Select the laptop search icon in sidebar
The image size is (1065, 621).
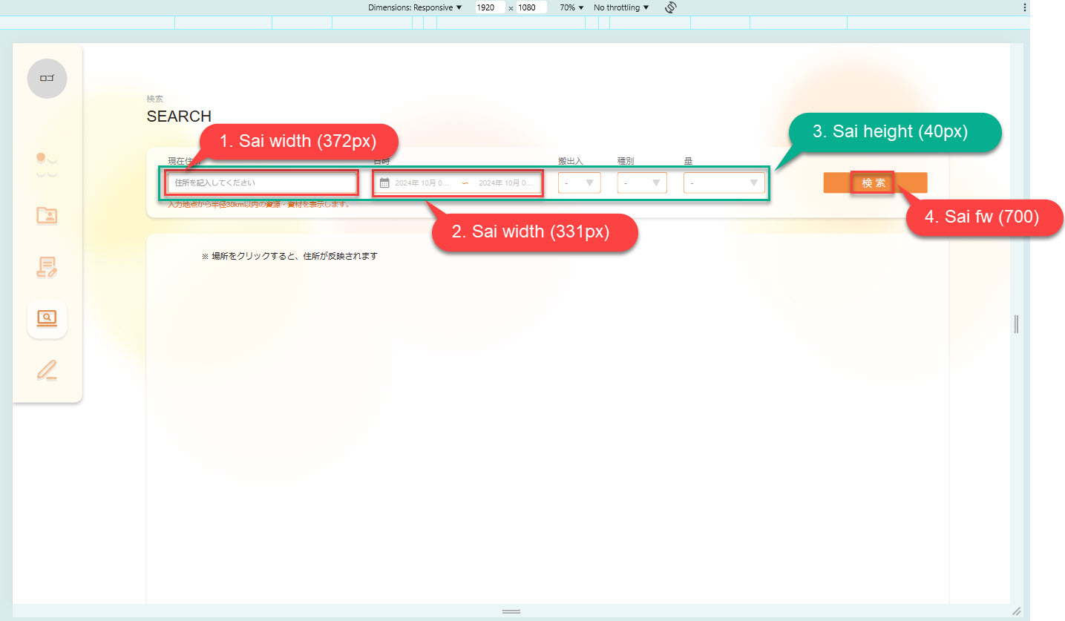click(47, 318)
